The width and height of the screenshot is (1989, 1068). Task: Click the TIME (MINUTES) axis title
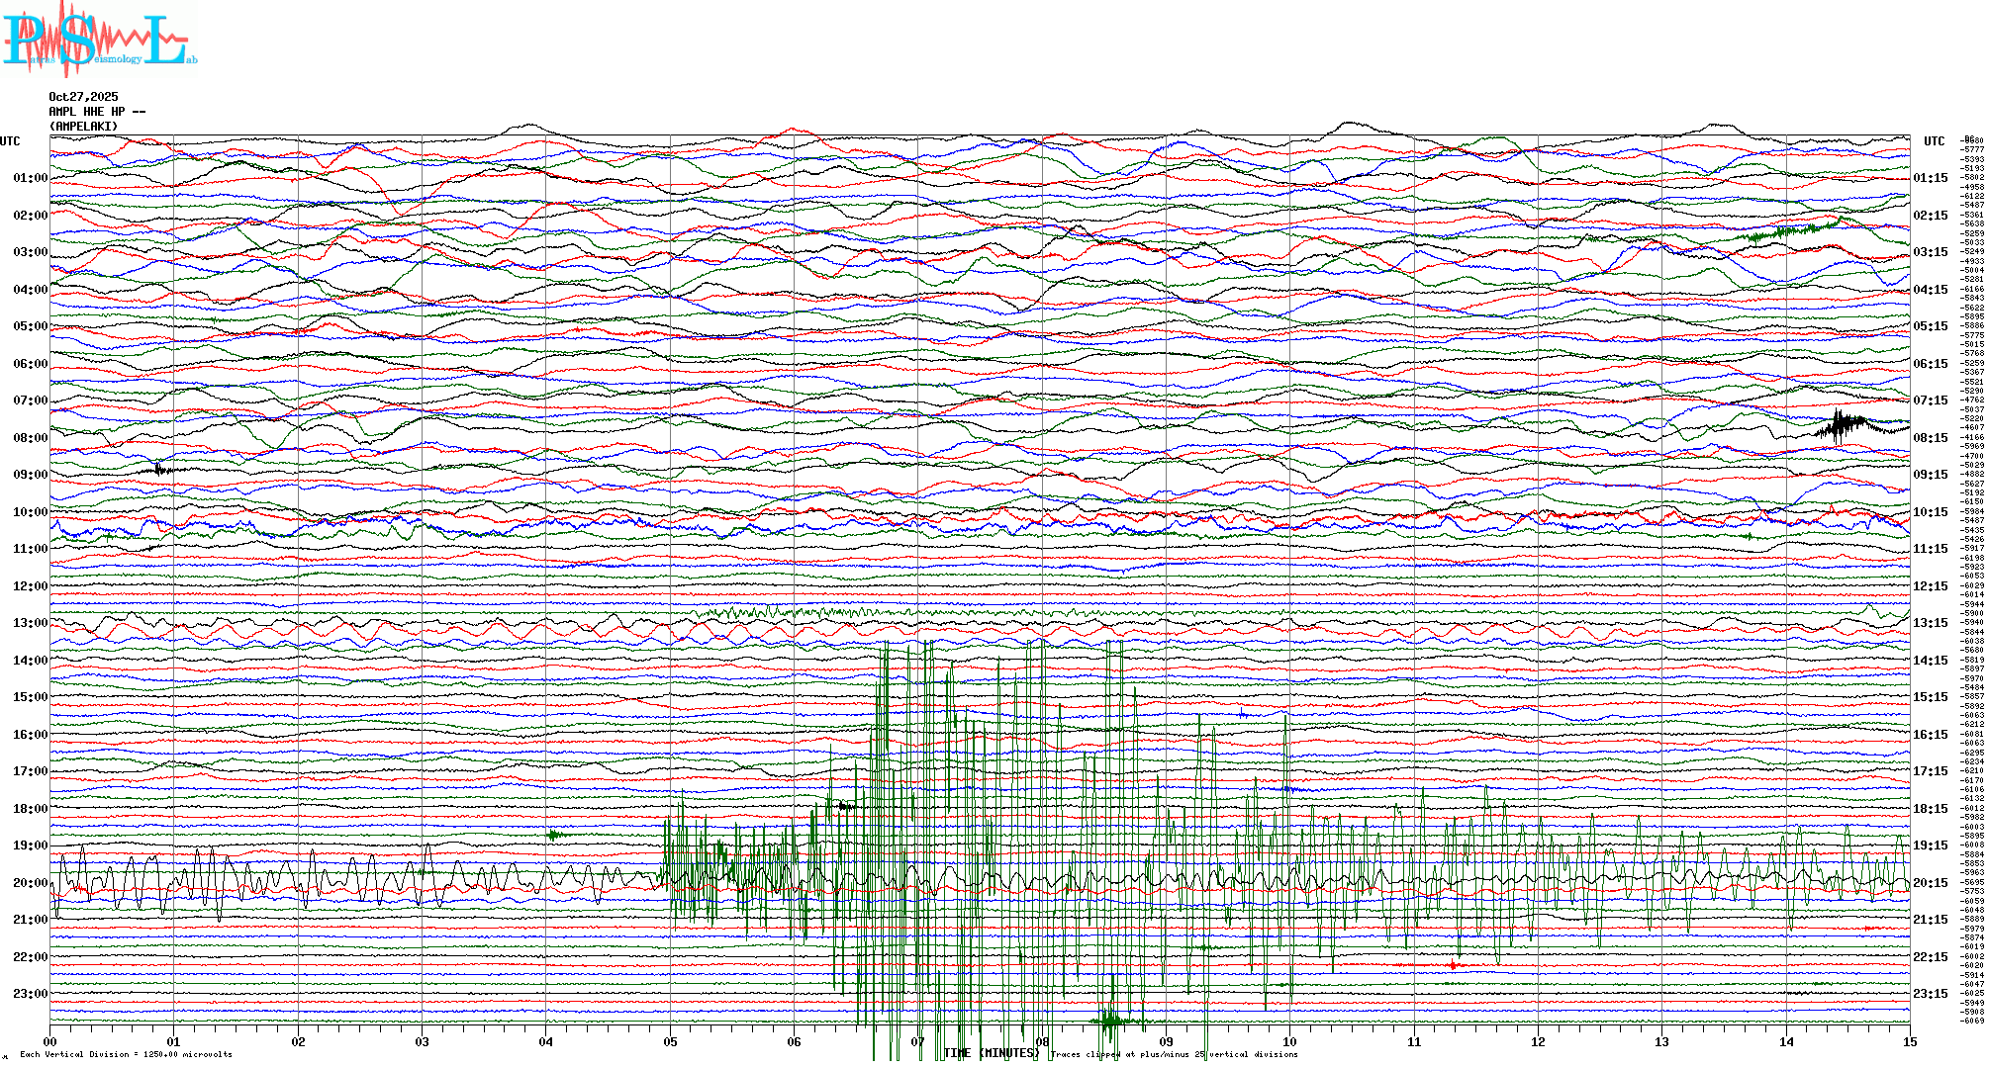992,1053
